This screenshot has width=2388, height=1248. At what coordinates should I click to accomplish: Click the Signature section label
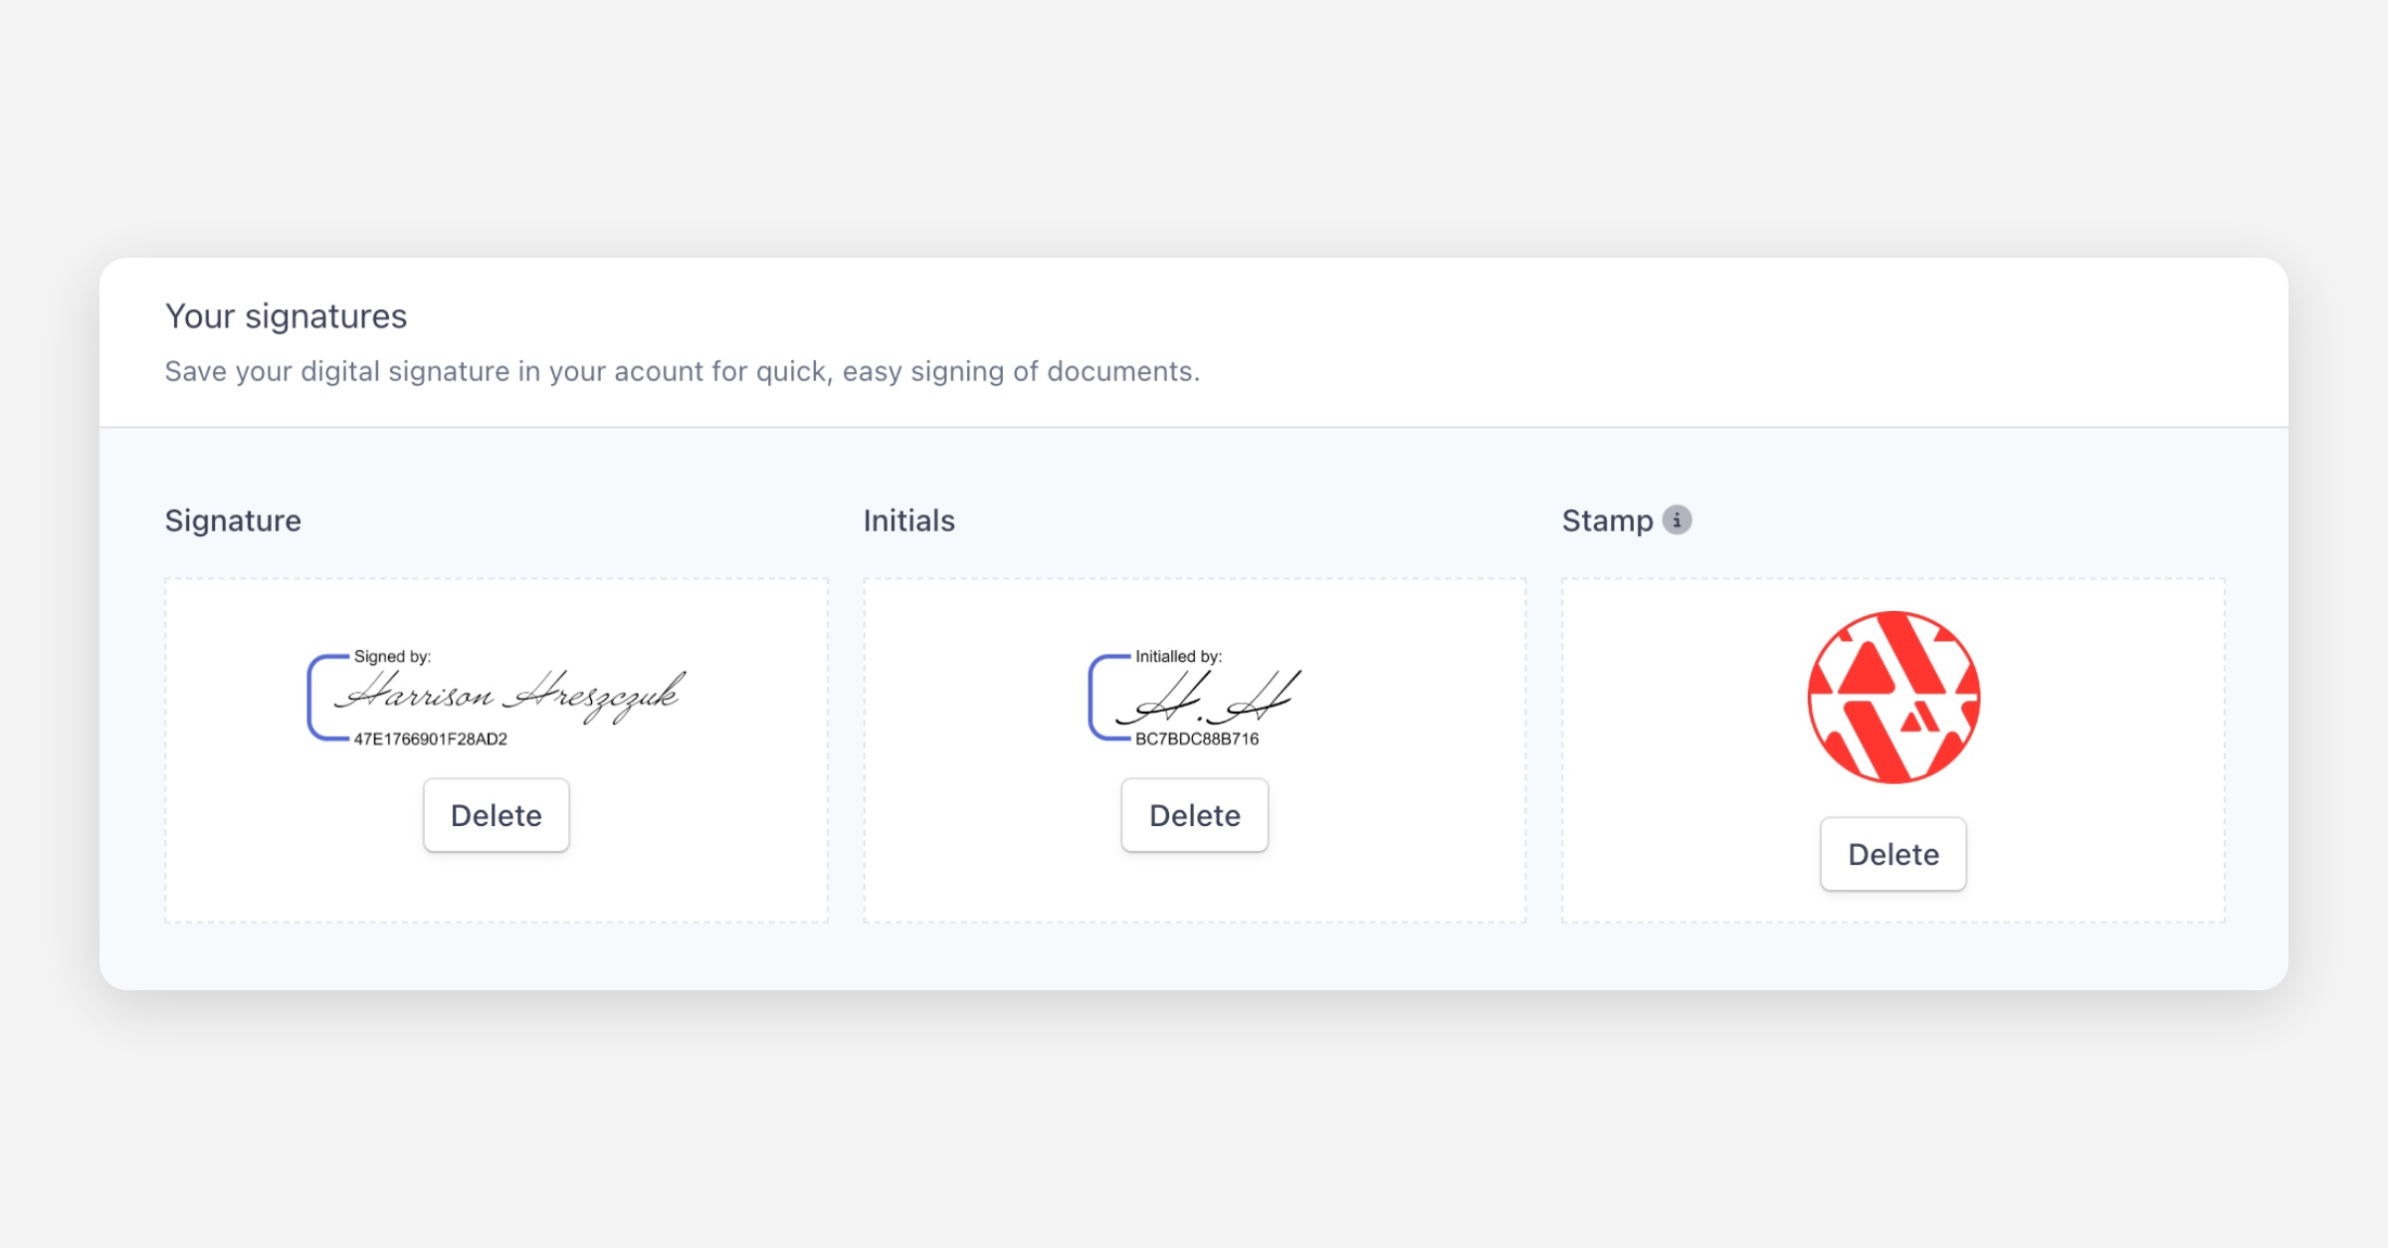pos(233,520)
